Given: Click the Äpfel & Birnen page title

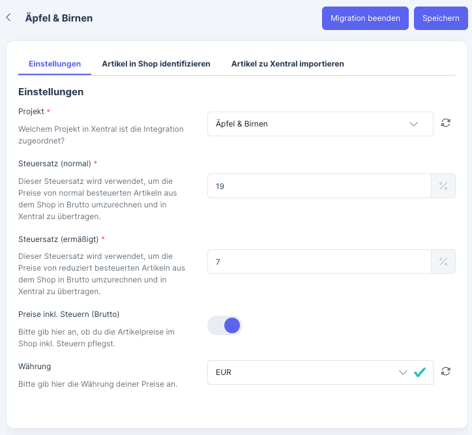Looking at the screenshot, I should click(59, 18).
